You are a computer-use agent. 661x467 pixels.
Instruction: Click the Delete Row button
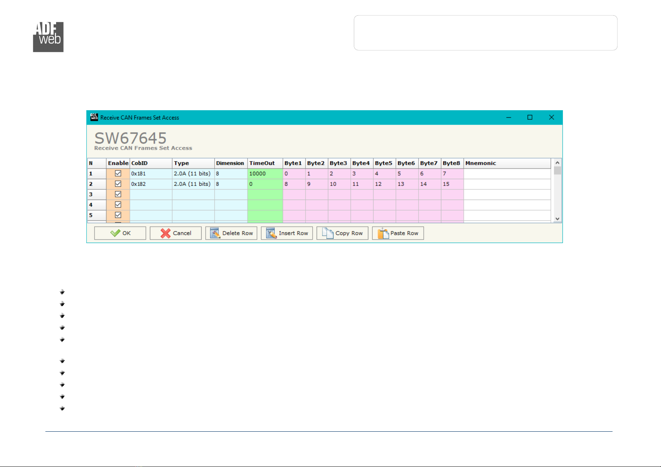[231, 233]
